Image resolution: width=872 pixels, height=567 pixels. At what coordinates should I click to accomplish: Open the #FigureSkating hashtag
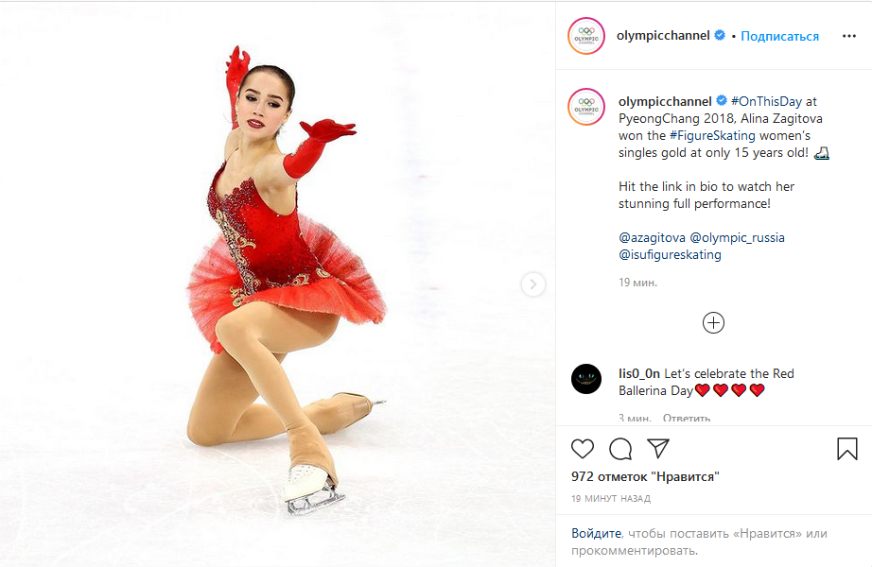(712, 135)
